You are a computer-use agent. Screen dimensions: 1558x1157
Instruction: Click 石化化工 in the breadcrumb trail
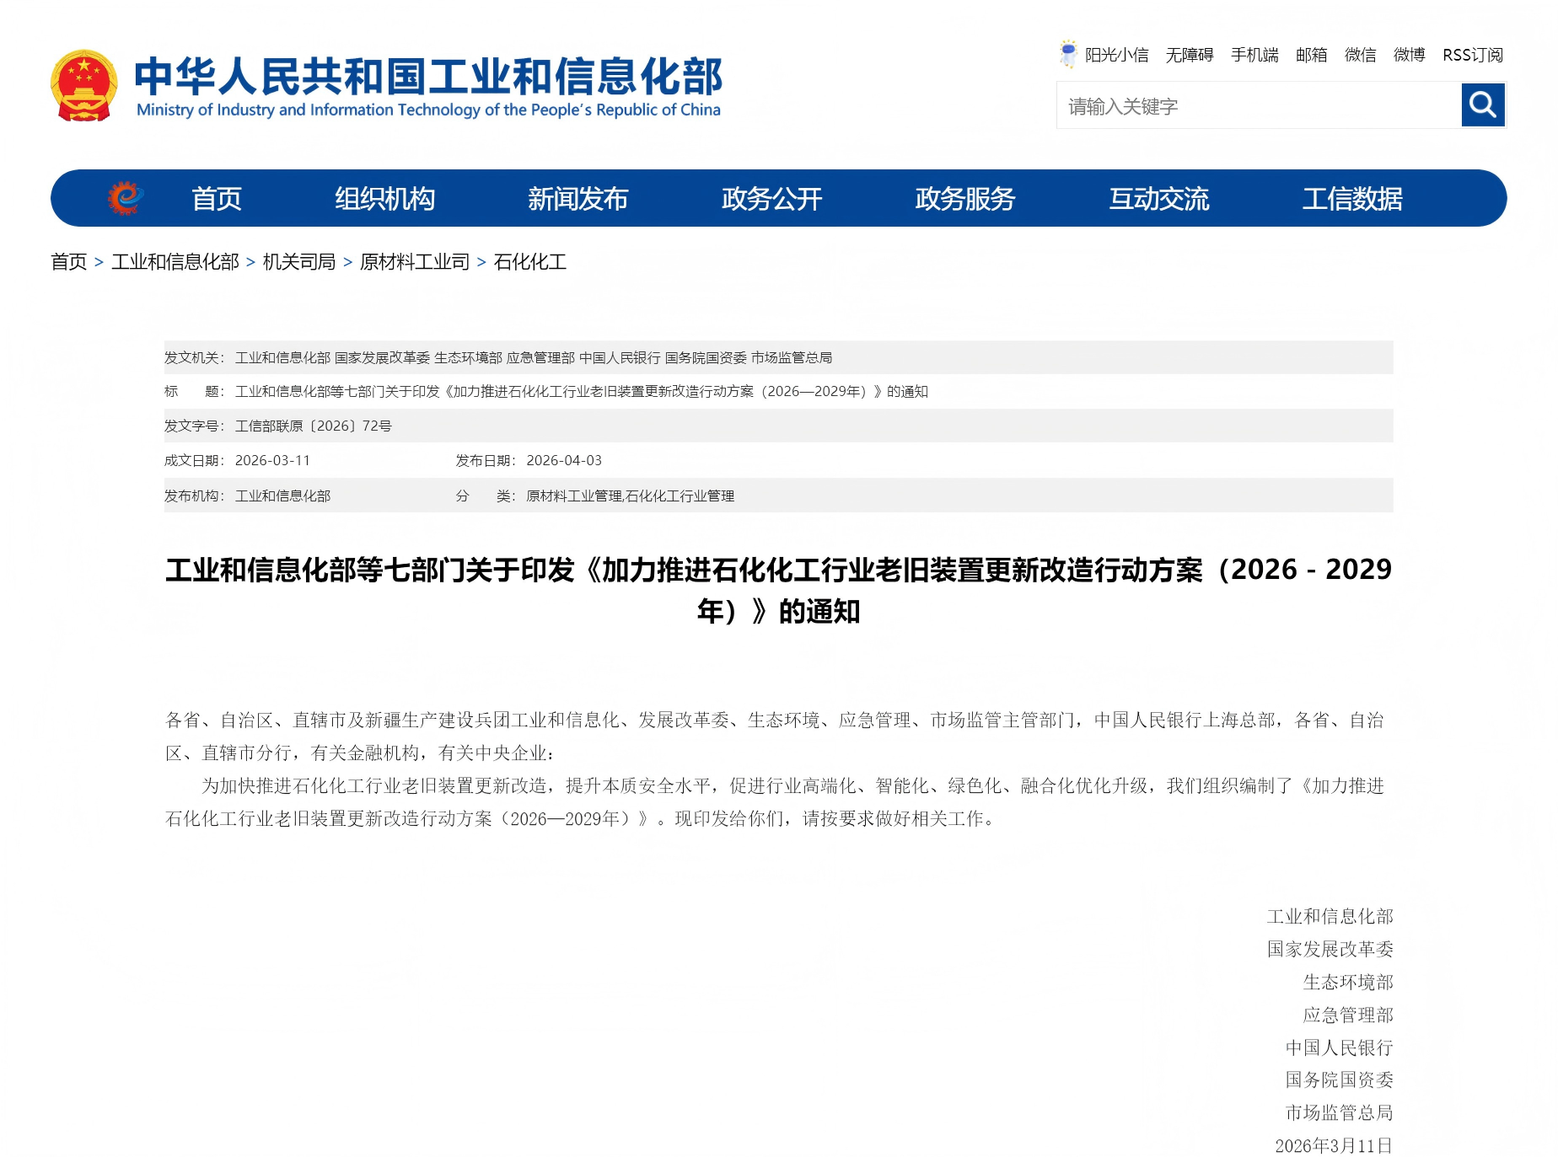tap(529, 262)
